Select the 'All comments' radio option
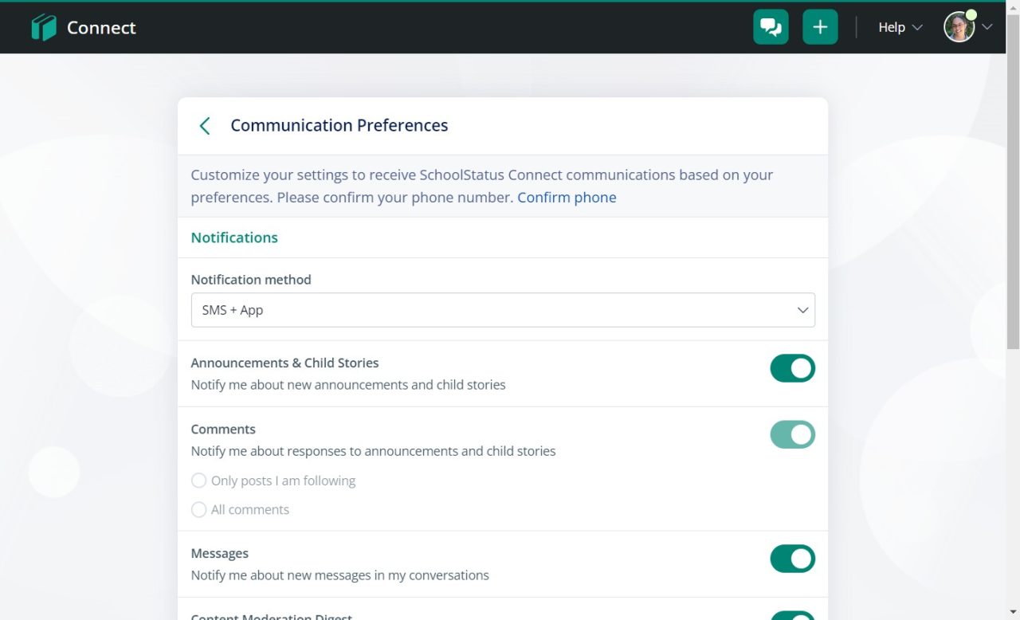This screenshot has height=620, width=1020. click(x=199, y=509)
